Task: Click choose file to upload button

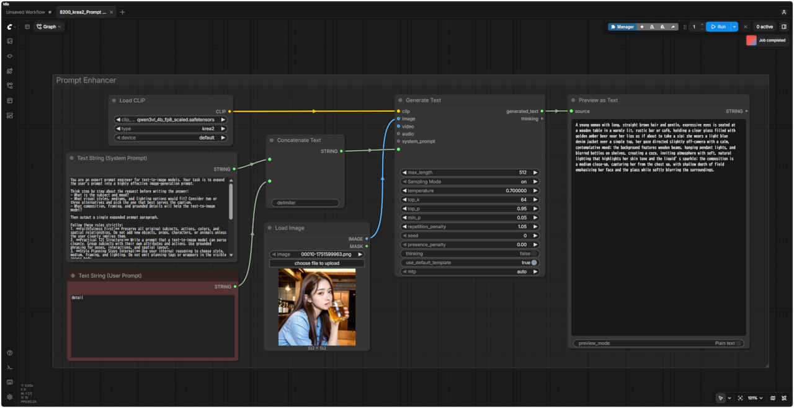Action: coord(317,264)
